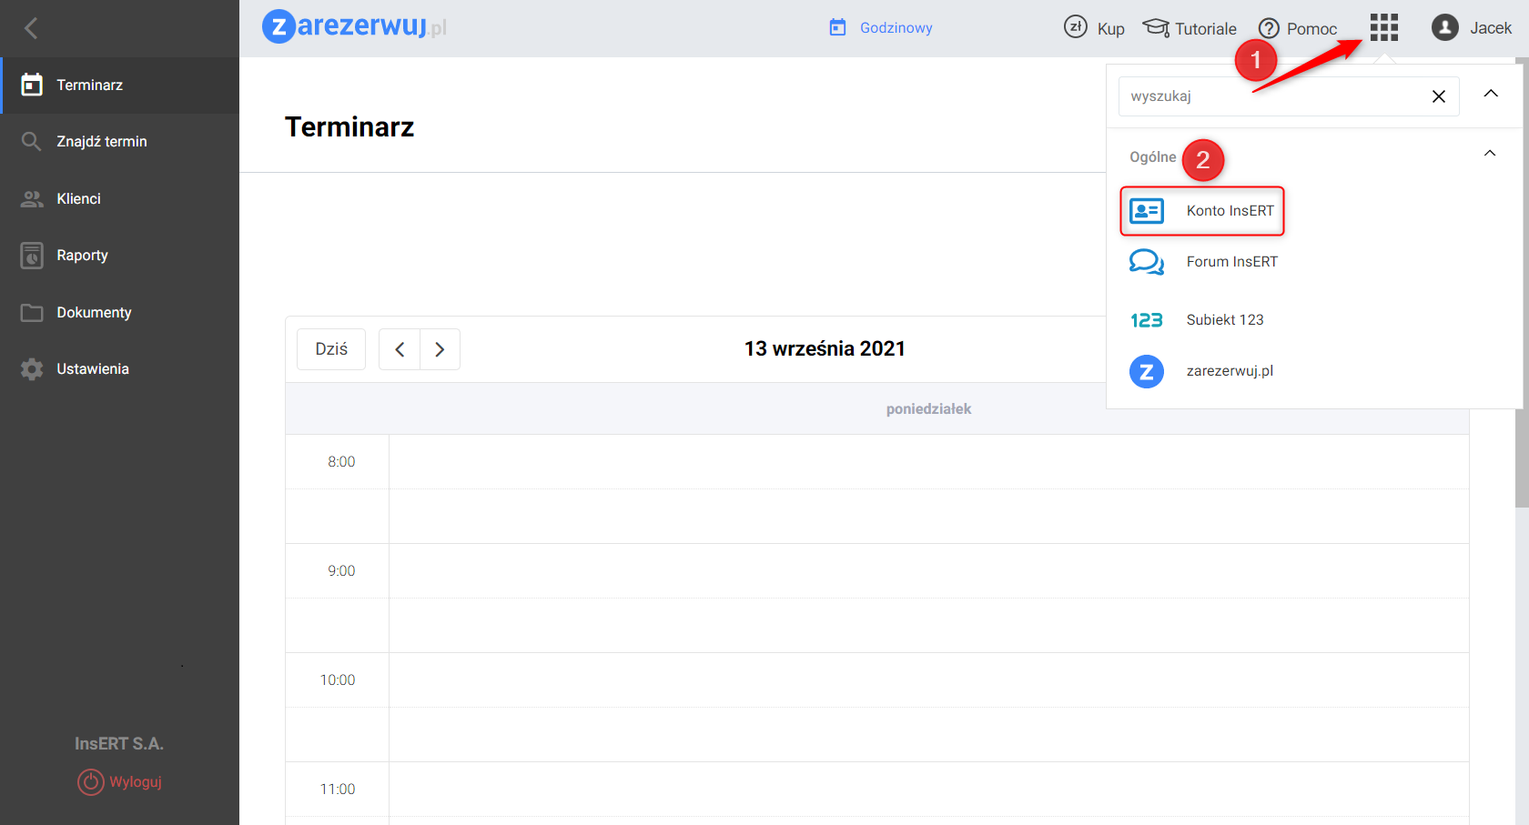This screenshot has height=825, width=1529.
Task: Click the 11:00 time slot label
Action: click(338, 790)
